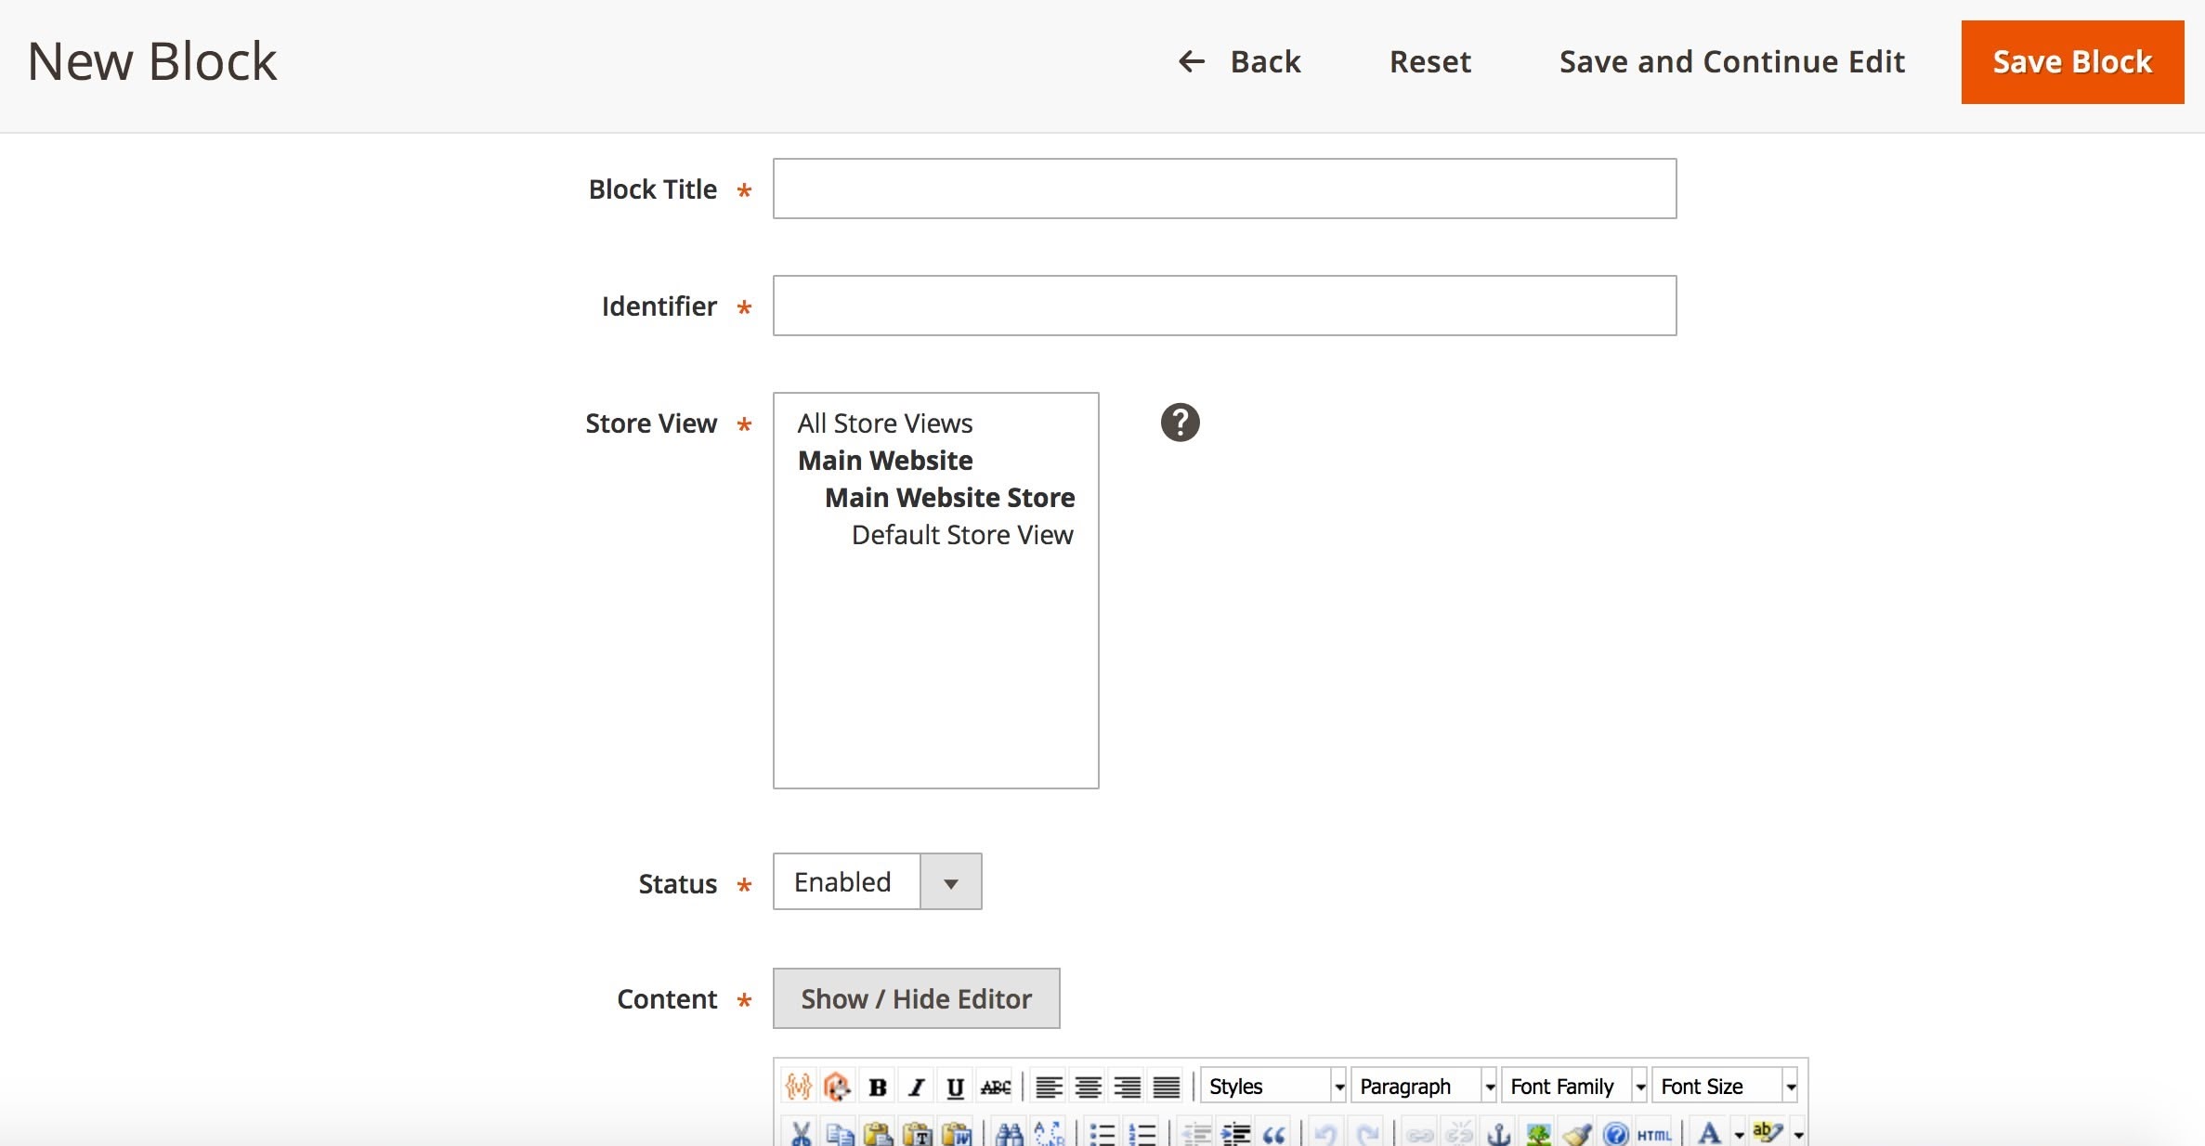Select Default Store View option
This screenshot has width=2205, height=1146.
point(935,535)
